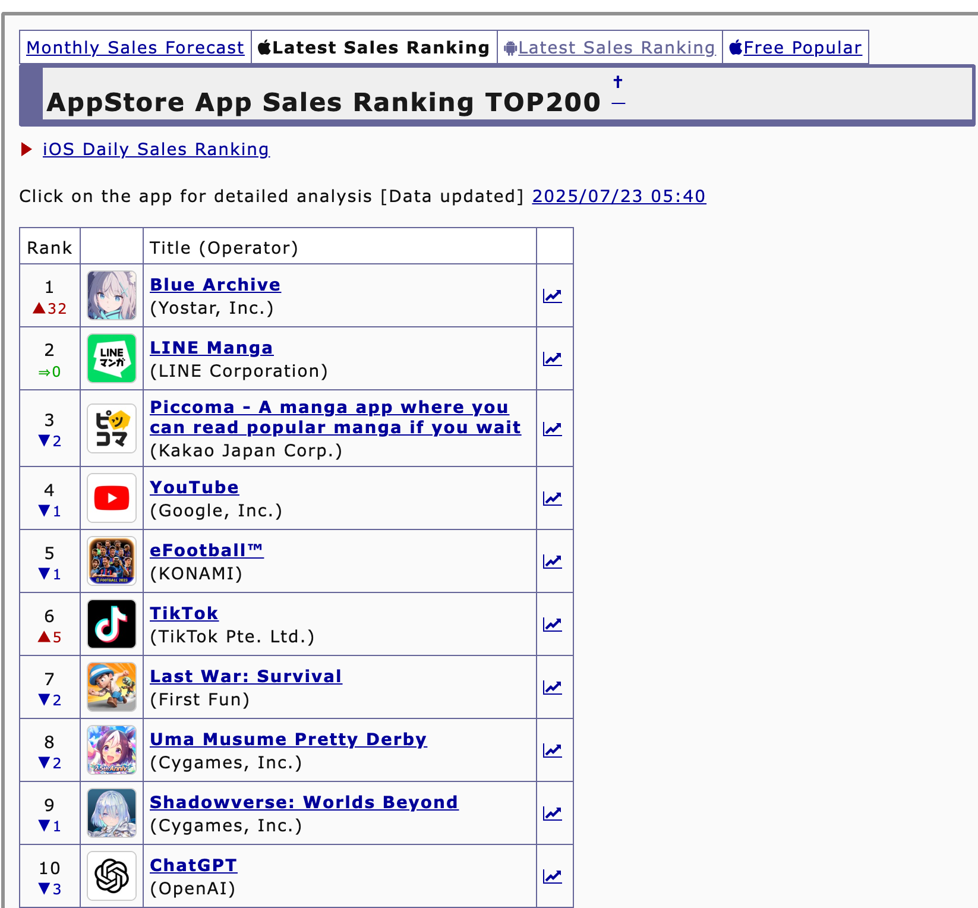Click the dagger footnote link beside heading
Screen dimensions: 978x908
click(618, 81)
